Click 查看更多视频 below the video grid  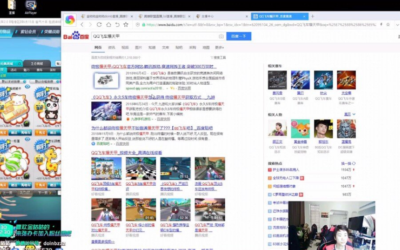(103, 241)
